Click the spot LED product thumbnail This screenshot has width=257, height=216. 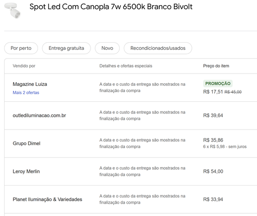click(x=12, y=10)
